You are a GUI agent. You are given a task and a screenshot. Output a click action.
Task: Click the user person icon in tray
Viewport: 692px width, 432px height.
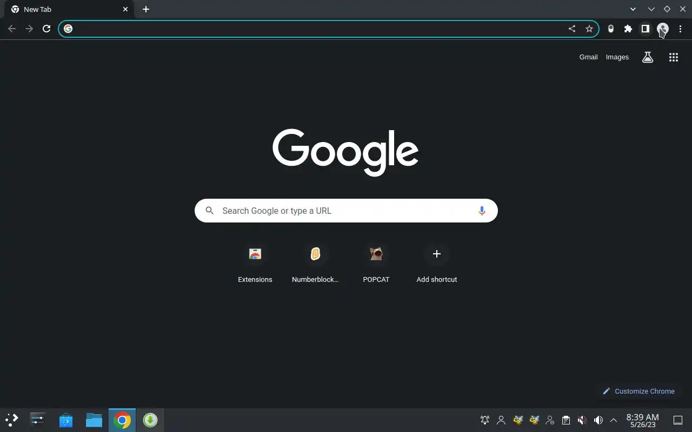(501, 420)
